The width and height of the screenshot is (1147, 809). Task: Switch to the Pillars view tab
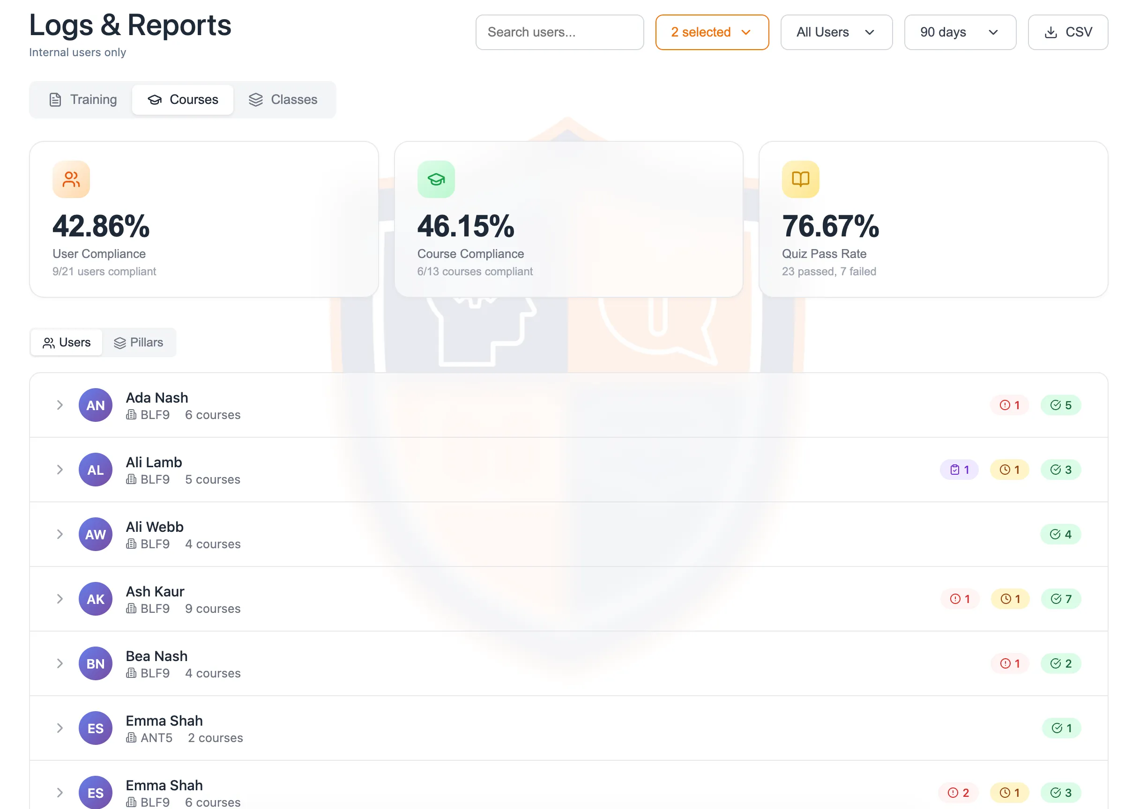point(139,343)
